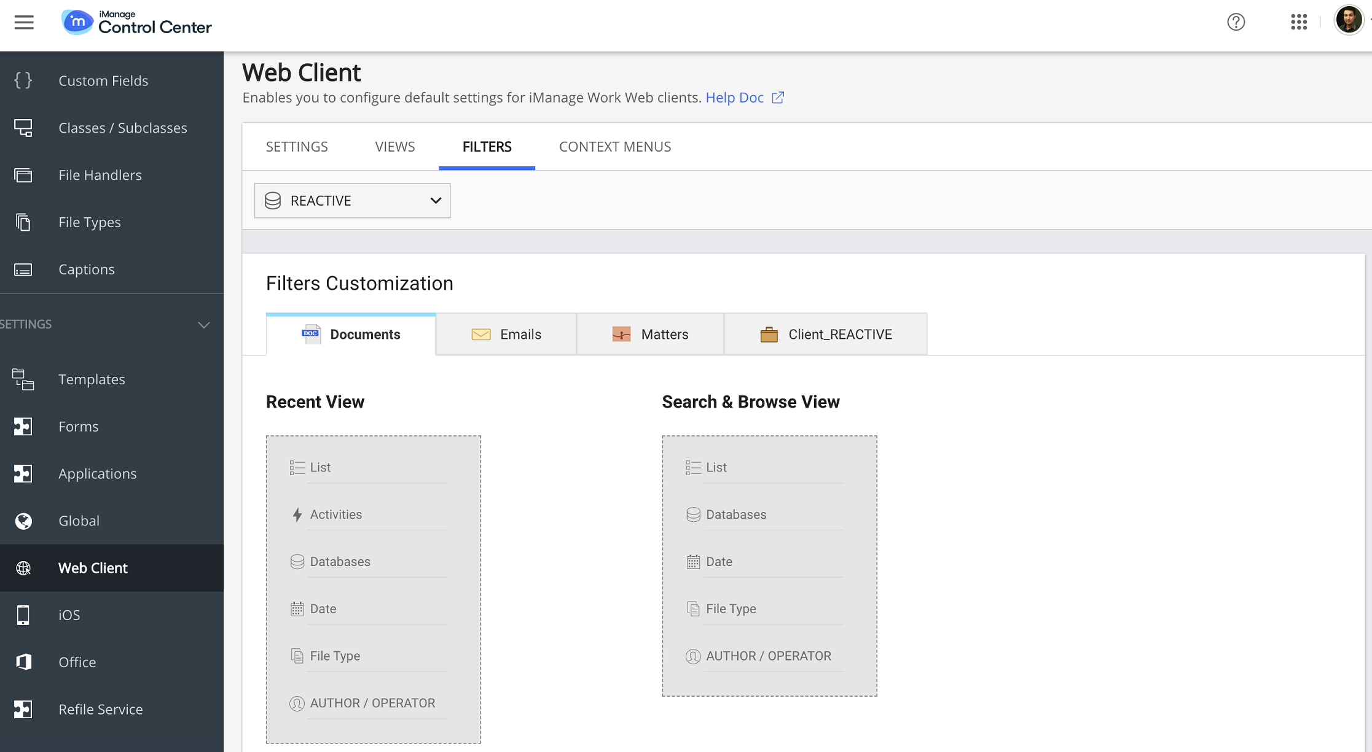
Task: Open the Captions sidebar item
Action: [86, 269]
